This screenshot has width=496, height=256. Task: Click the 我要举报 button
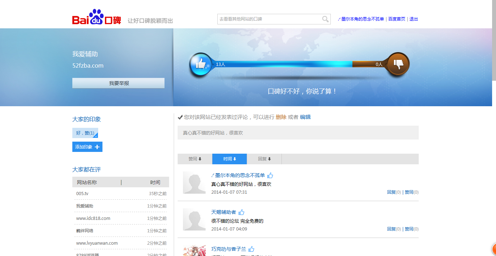click(118, 83)
